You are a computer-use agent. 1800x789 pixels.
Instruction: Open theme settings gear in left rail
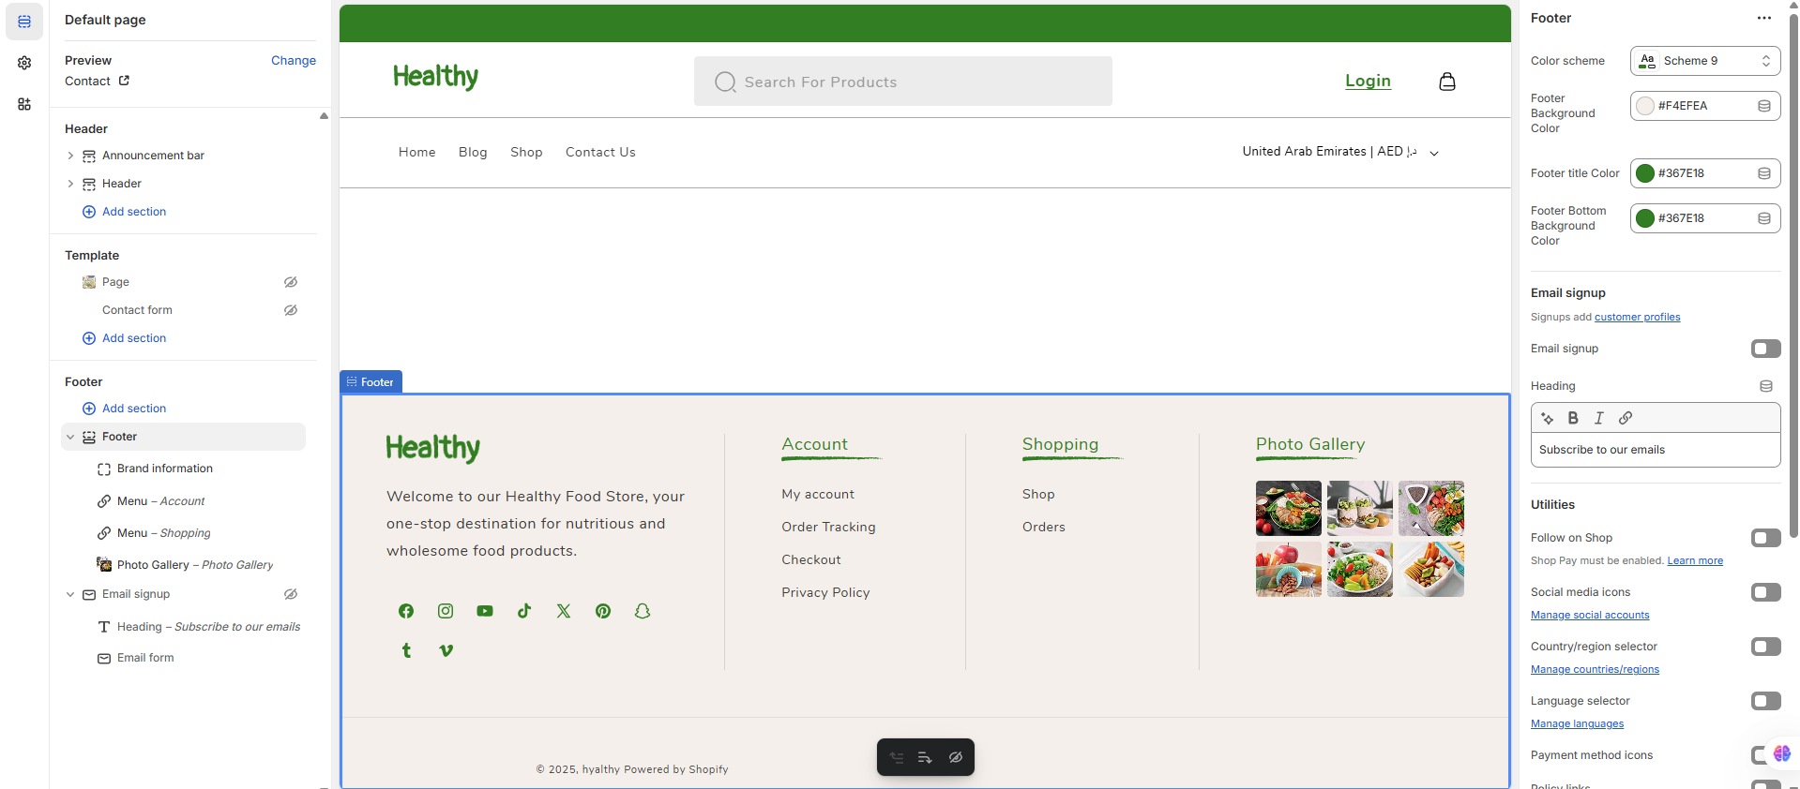coord(24,63)
